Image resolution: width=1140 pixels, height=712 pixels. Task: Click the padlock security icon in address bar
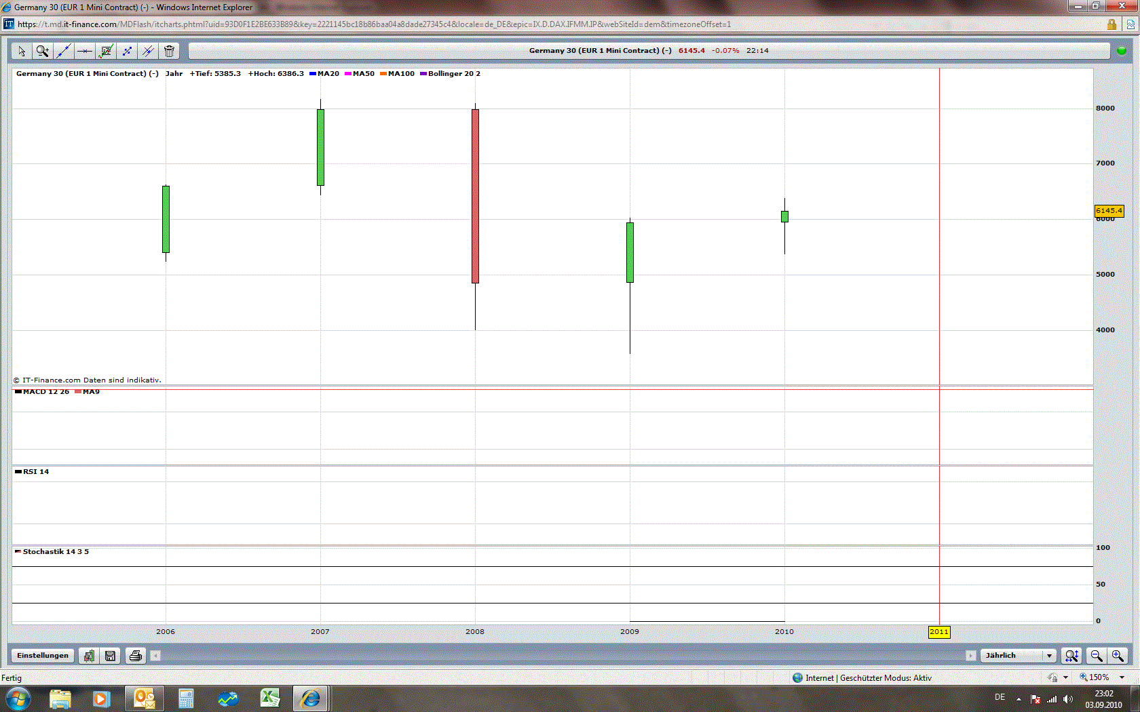click(1111, 24)
